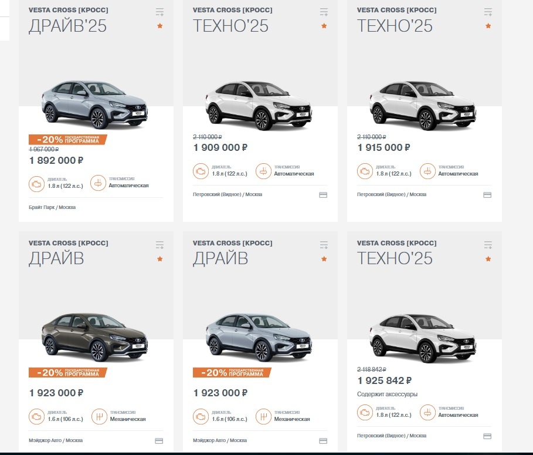Click Петровский (Видное) dealer on 1 915 000 ₽ card
This screenshot has height=455, width=533.
pos(392,195)
